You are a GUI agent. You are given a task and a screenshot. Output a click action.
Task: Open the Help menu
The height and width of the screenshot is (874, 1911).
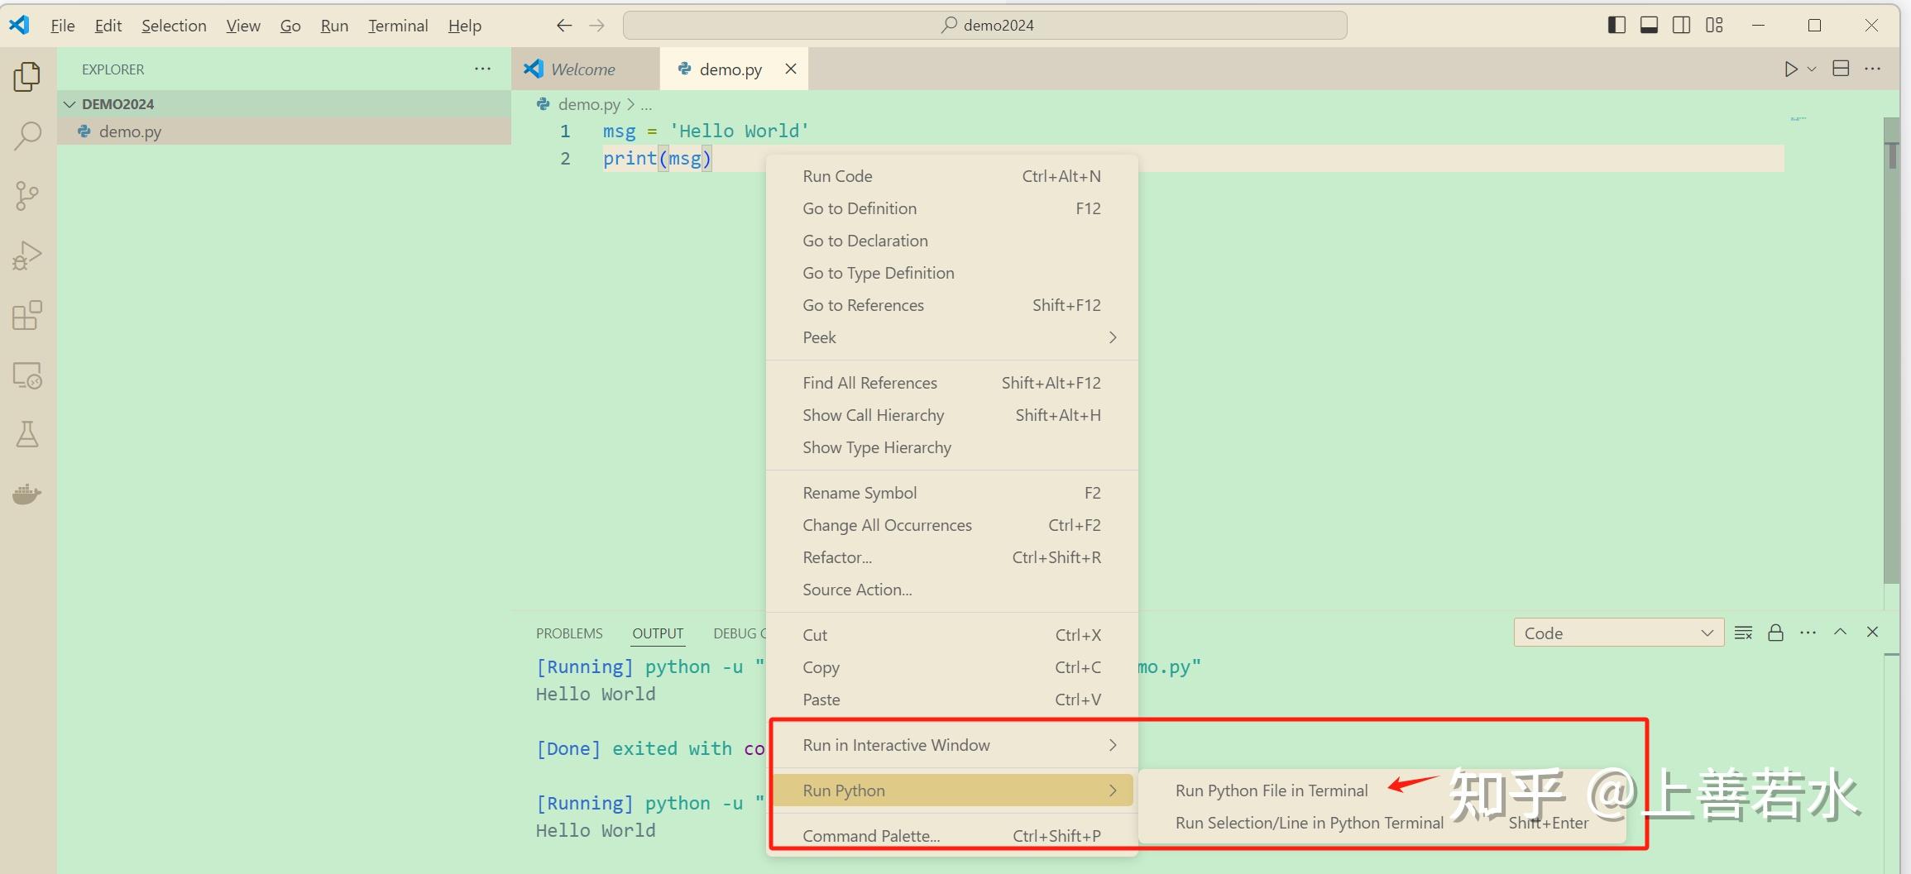pos(465,26)
